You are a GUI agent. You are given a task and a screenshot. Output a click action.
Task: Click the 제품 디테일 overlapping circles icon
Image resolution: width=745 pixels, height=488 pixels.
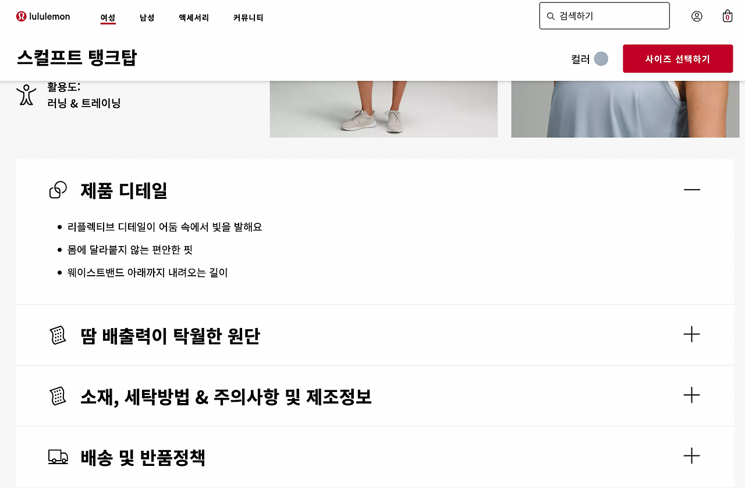pos(58,190)
